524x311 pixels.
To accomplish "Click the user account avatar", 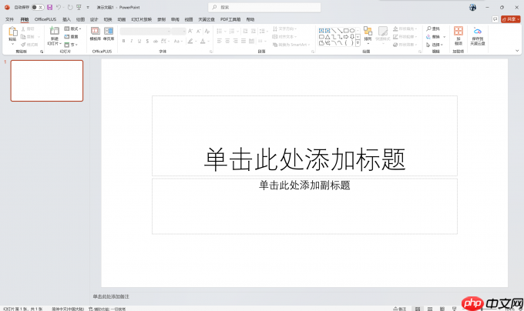I will 472,8.
